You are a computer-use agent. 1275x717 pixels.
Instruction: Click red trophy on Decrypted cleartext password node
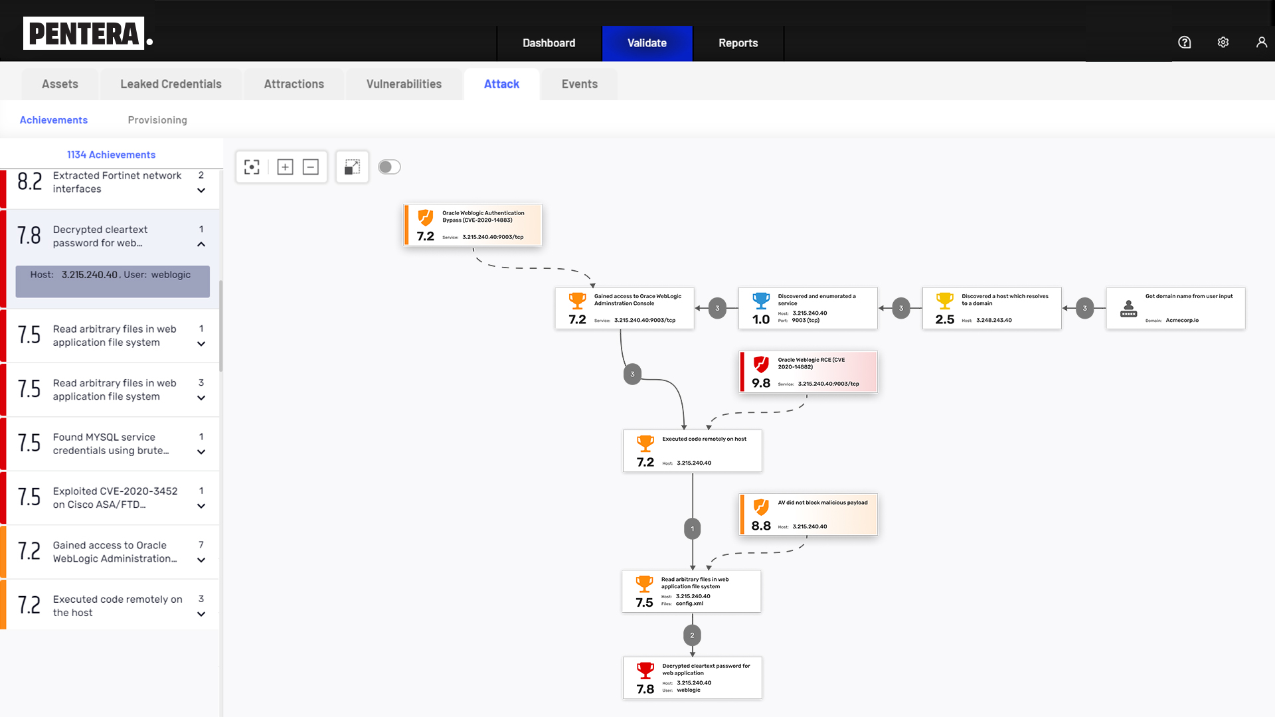[x=645, y=670]
